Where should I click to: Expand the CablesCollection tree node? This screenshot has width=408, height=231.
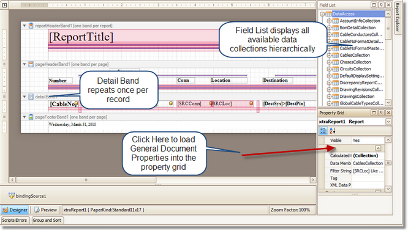pyautogui.click(x=329, y=55)
